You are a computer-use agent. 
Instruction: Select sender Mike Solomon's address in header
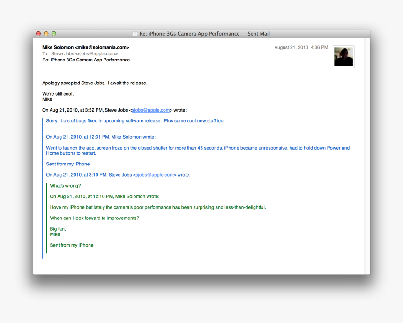coord(85,47)
